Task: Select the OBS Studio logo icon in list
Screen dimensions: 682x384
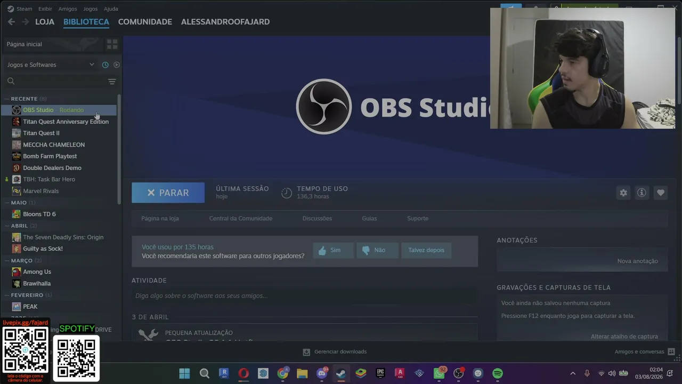Action: point(17,110)
